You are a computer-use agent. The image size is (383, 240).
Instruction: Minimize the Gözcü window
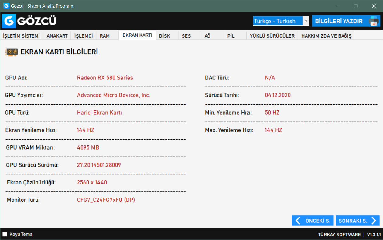339,6
